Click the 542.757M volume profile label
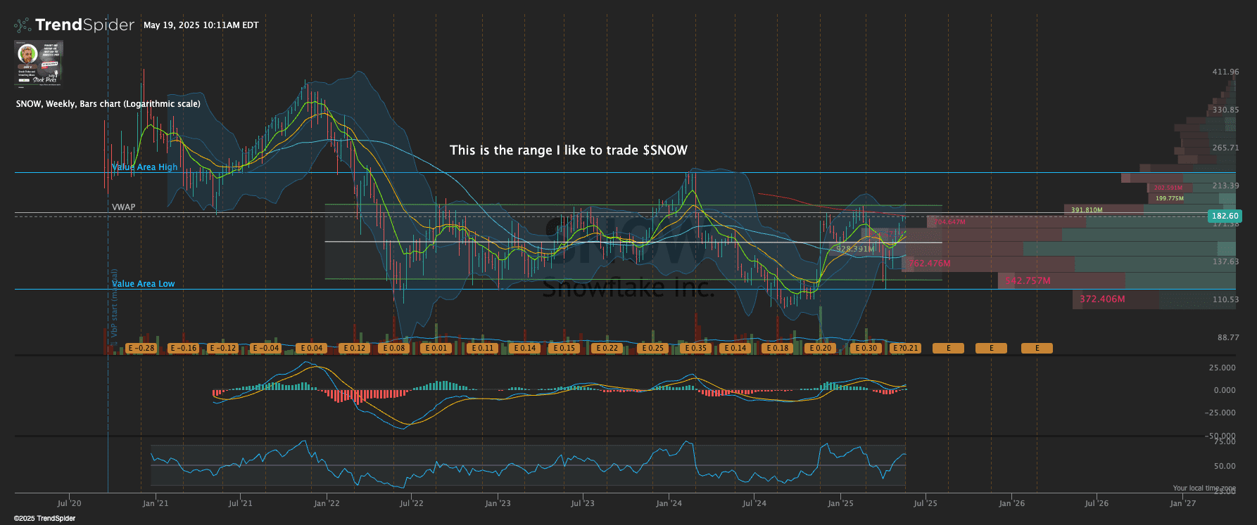The height and width of the screenshot is (525, 1257). [1028, 281]
